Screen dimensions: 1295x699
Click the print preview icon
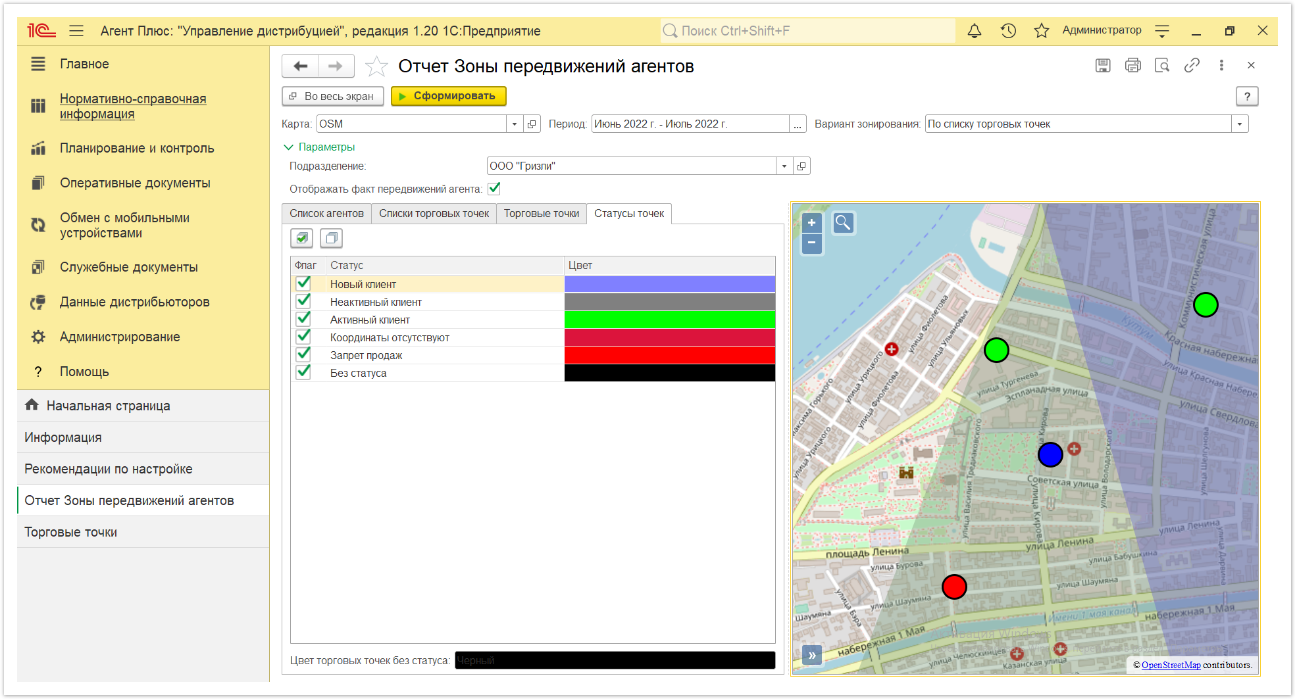[x=1162, y=65]
